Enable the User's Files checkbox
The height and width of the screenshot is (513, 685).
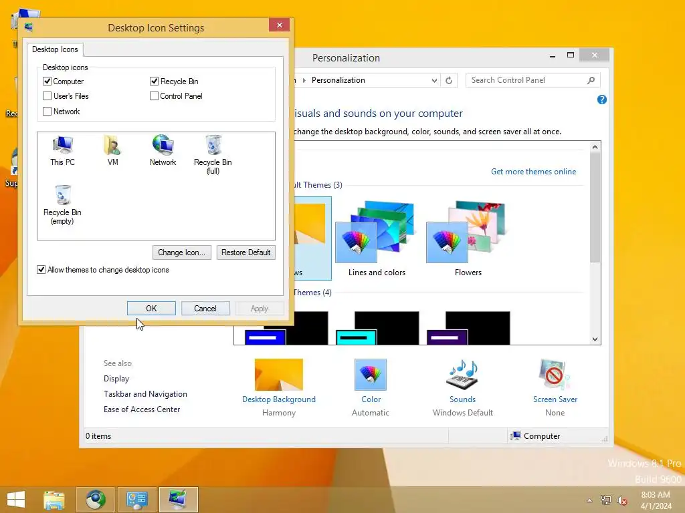tap(47, 96)
